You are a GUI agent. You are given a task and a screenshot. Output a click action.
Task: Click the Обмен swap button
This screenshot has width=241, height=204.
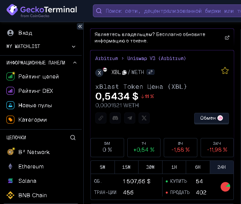pyautogui.click(x=211, y=118)
